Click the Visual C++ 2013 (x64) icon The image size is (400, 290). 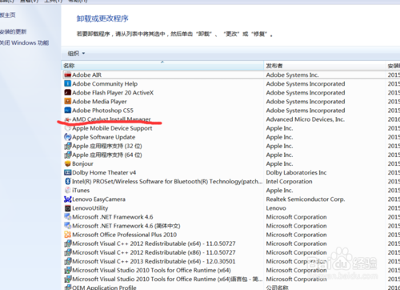(68, 261)
